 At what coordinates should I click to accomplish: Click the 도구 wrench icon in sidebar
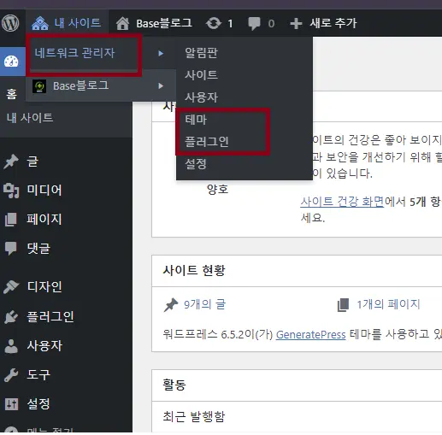coord(11,375)
